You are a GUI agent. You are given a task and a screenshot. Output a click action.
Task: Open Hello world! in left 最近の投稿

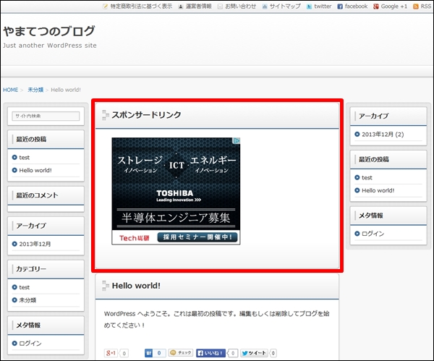pos(35,170)
